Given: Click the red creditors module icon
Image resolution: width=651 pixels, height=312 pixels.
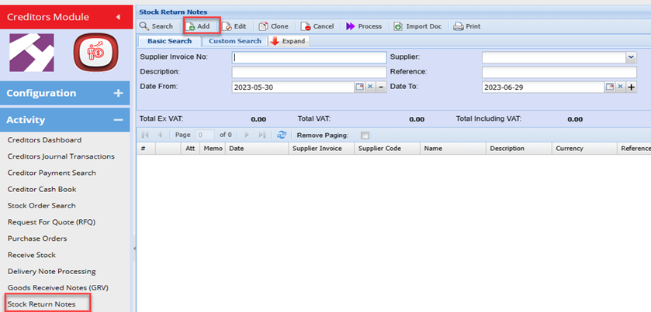Looking at the screenshot, I should 96,53.
